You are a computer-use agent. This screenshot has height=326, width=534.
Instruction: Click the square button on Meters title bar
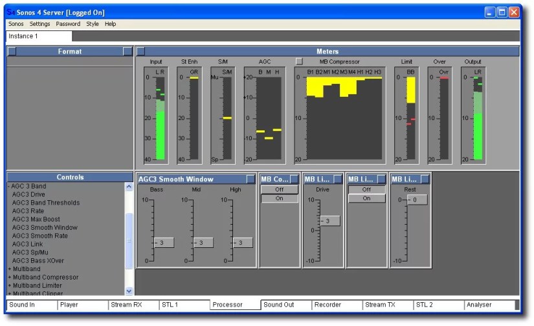pos(140,51)
